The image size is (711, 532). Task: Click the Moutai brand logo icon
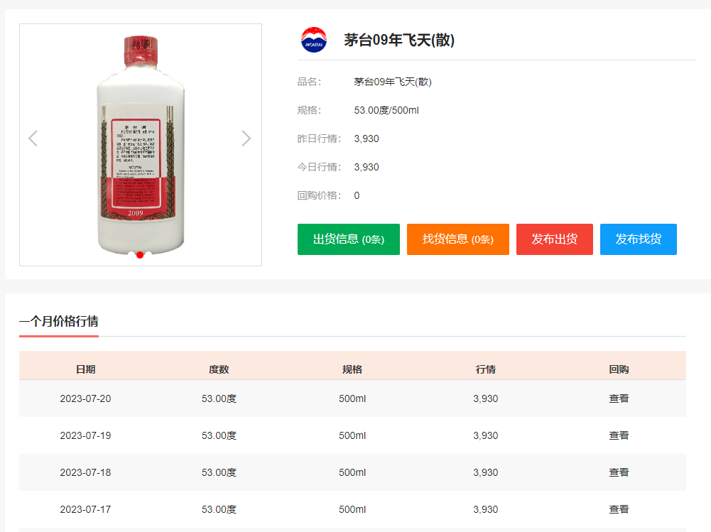(313, 40)
